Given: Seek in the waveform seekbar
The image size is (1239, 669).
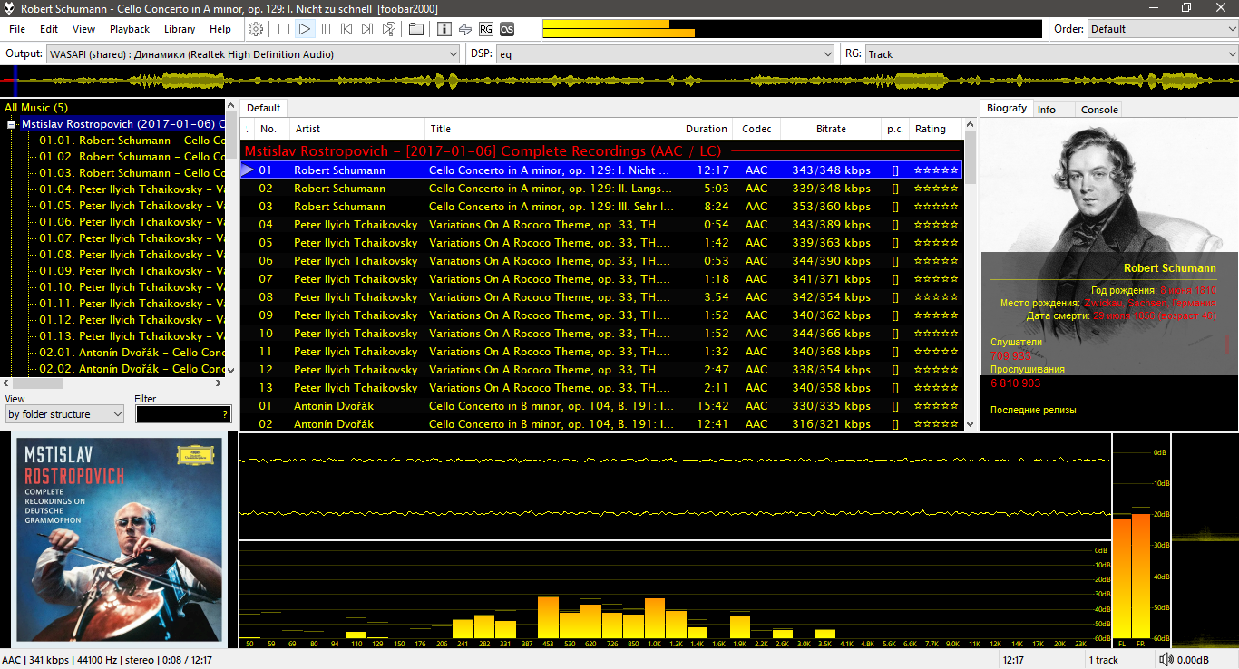Looking at the screenshot, I should click(619, 82).
